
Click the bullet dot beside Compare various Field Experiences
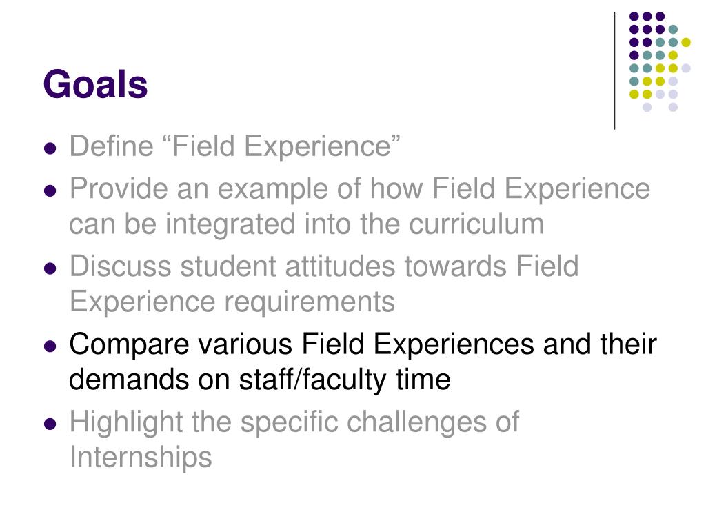[x=50, y=346]
